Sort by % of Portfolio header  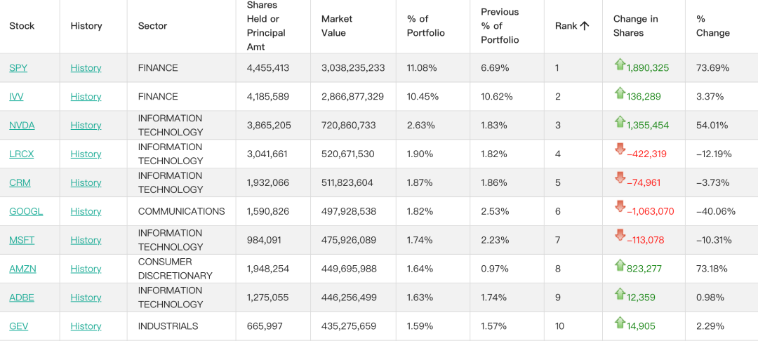[425, 26]
